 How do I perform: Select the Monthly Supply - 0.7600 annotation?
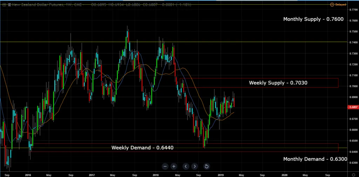click(313, 19)
